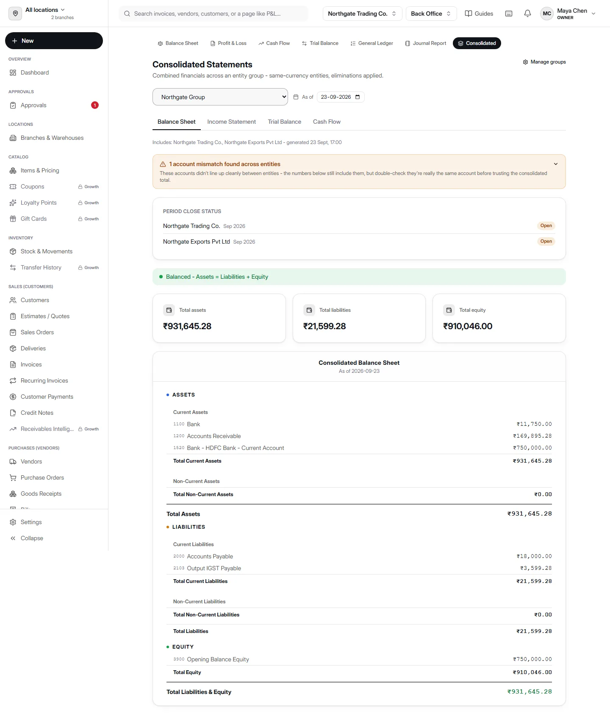The image size is (610, 716).
Task: Open Back Office mode switcher
Action: [431, 14]
